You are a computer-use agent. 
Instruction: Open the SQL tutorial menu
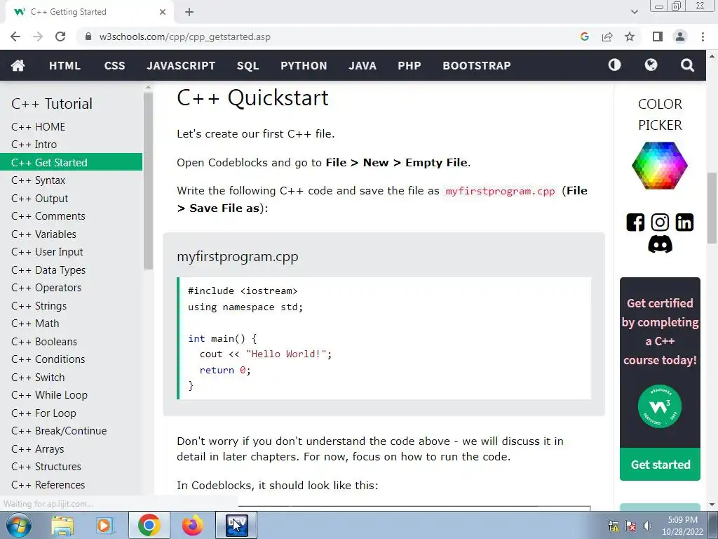click(x=248, y=65)
